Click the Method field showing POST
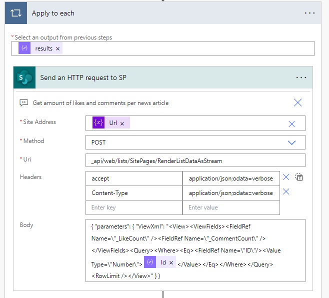 pyautogui.click(x=195, y=142)
